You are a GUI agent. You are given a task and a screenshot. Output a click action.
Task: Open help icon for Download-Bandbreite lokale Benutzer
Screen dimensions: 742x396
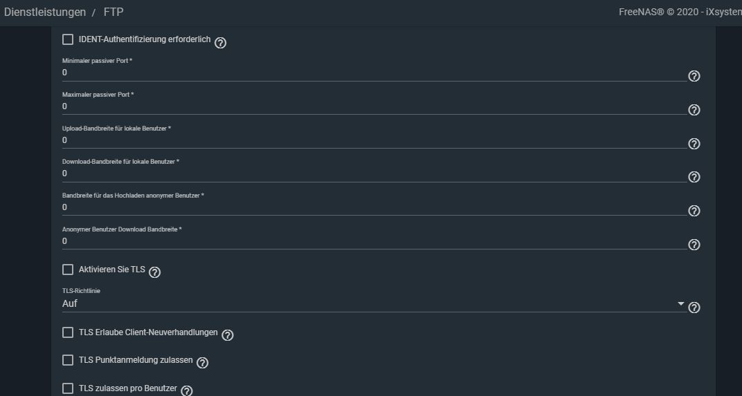694,177
